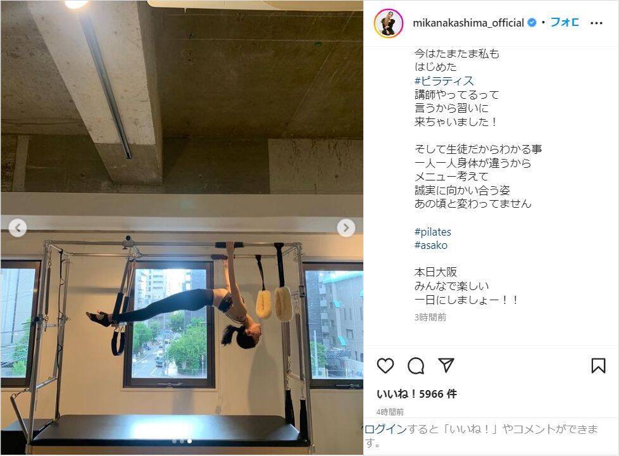Screen dimensions: 619x456
Task: Go to the next photo in the carousel
Action: 346,227
